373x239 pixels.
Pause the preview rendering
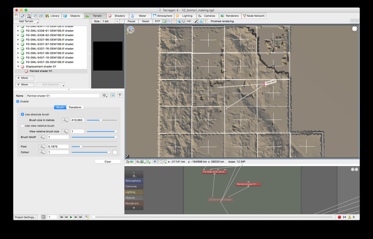[131, 21]
